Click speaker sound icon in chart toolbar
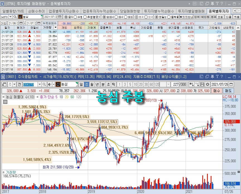The height and width of the screenshot is (194, 241). [x=49, y=84]
